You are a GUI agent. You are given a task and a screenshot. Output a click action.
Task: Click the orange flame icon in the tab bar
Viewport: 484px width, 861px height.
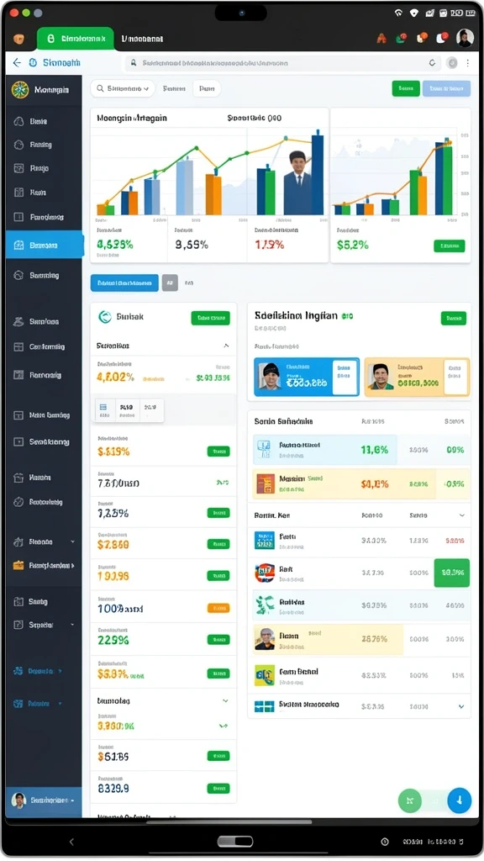tap(381, 39)
